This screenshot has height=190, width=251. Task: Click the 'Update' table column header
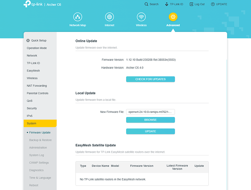click(x=199, y=166)
